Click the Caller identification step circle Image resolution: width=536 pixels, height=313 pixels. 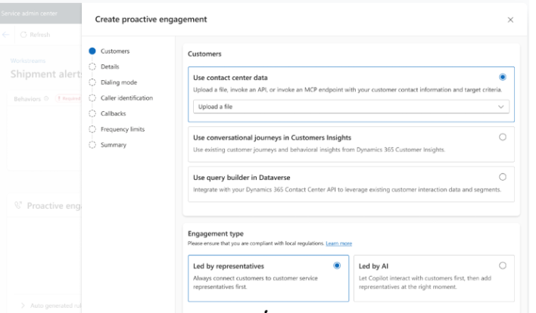(92, 98)
